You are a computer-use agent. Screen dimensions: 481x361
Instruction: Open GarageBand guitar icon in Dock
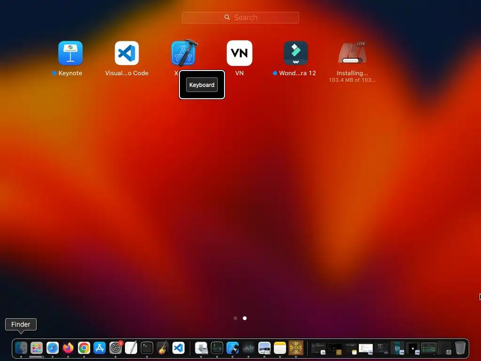tap(163, 348)
